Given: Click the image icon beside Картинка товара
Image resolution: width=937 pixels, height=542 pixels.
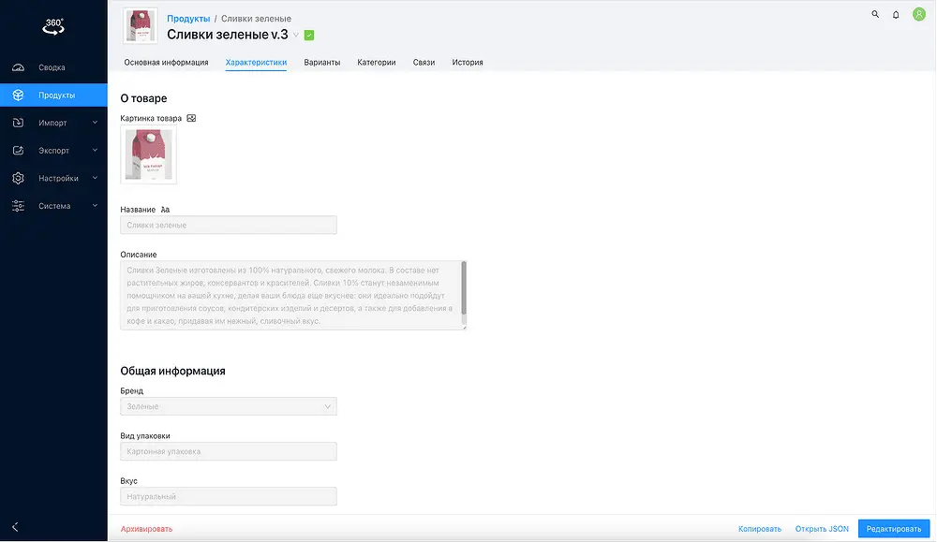Looking at the screenshot, I should tap(191, 119).
